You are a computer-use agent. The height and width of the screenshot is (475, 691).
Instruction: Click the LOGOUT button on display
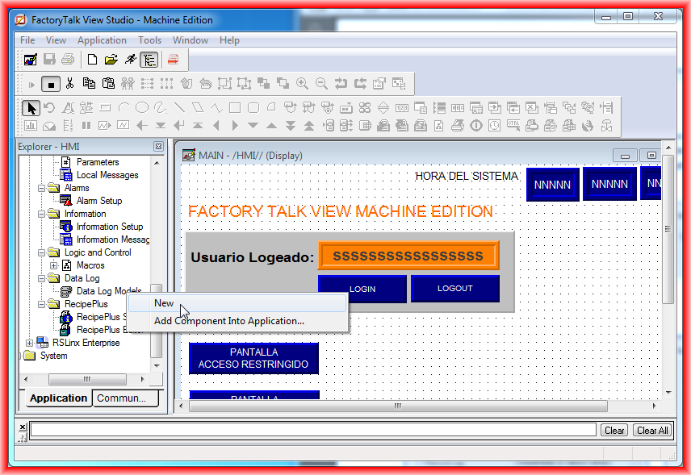[x=454, y=289]
